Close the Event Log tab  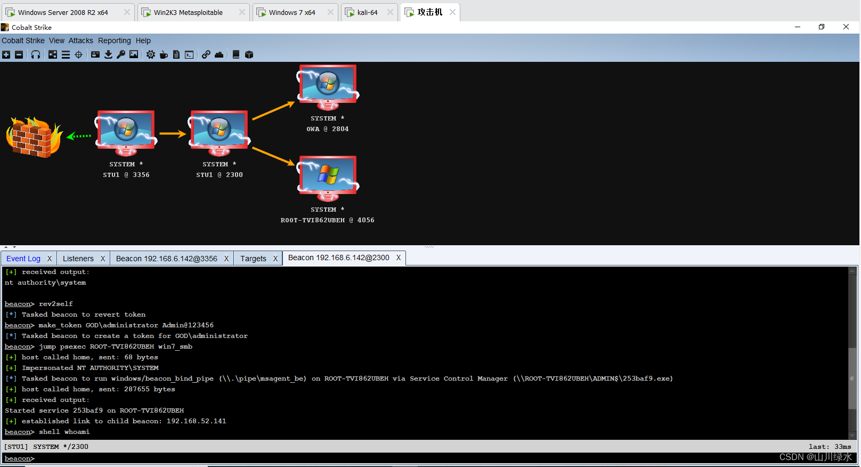50,259
